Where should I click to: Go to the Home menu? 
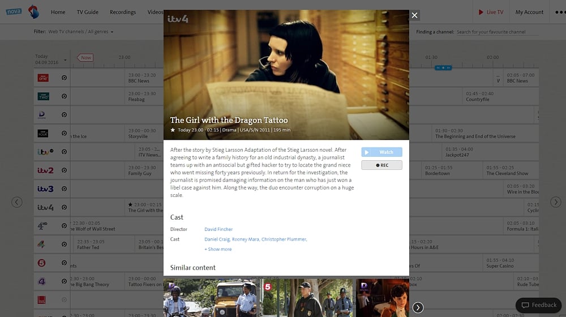coord(58,12)
